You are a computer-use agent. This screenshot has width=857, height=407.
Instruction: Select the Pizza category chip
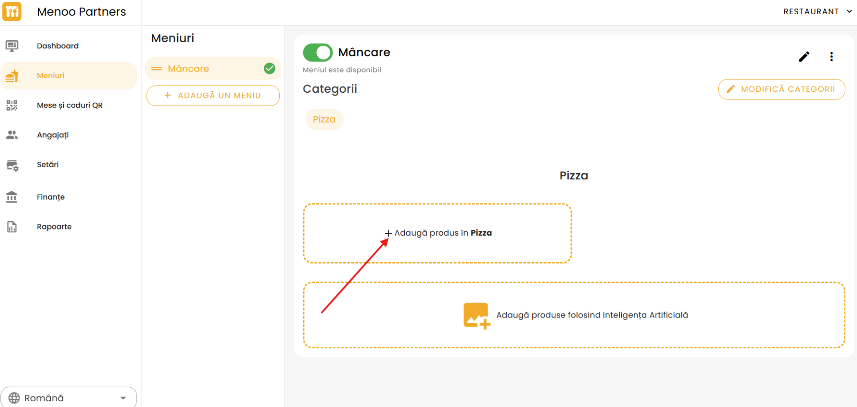tap(324, 119)
